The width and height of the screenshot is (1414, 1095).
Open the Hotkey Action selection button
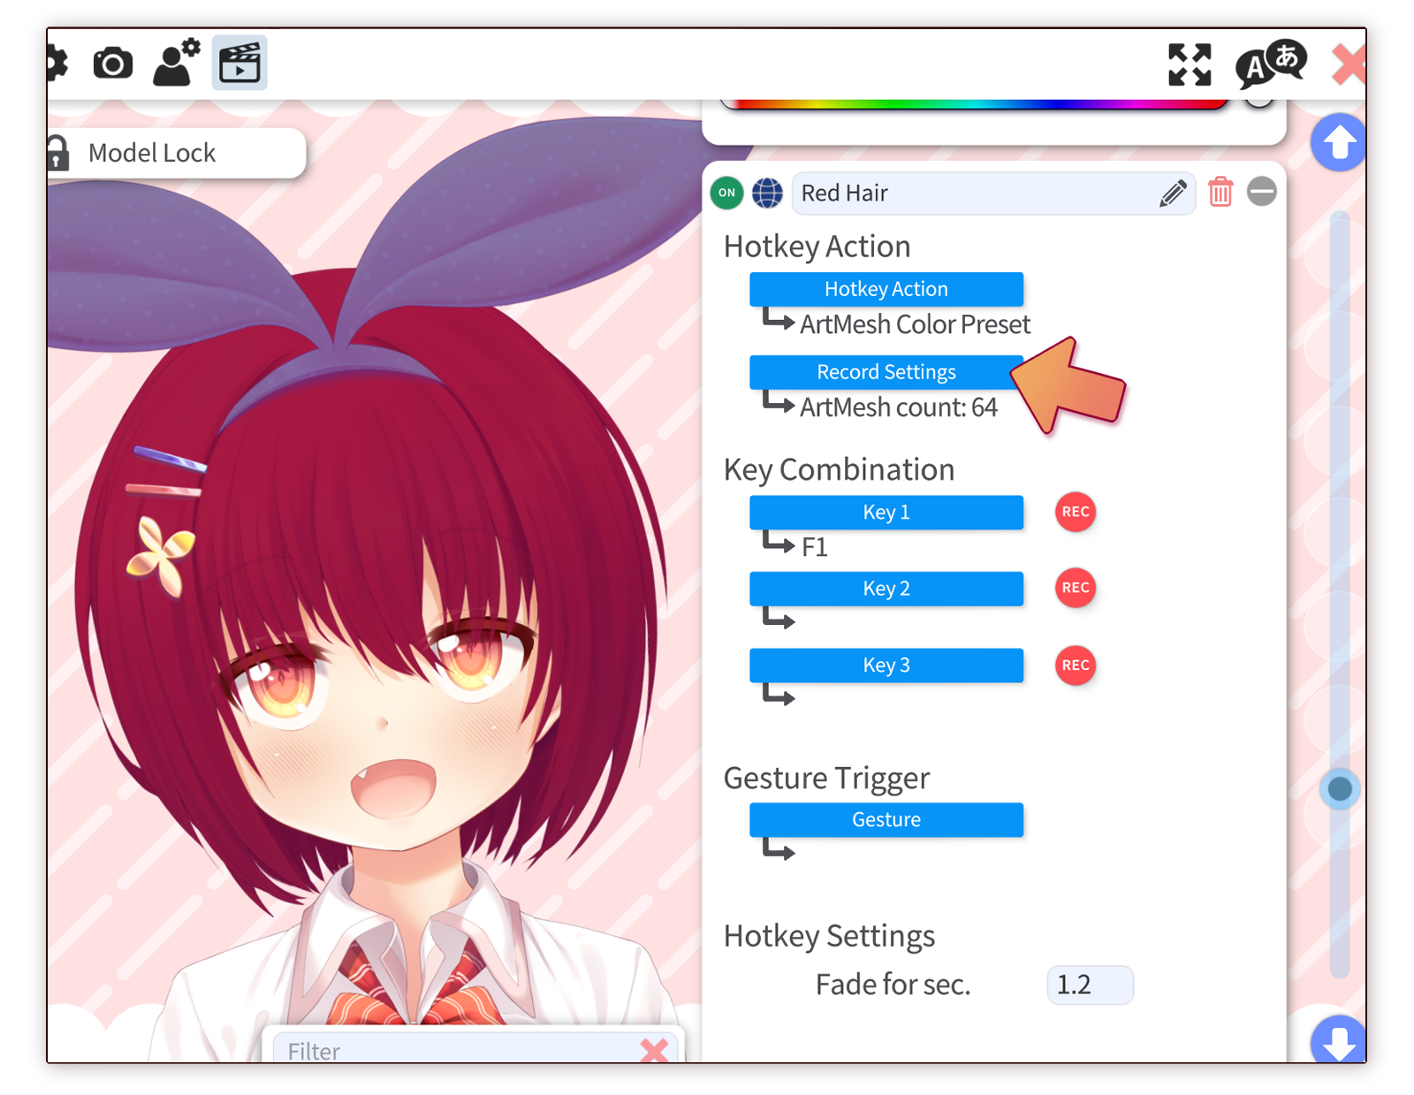[x=886, y=289]
